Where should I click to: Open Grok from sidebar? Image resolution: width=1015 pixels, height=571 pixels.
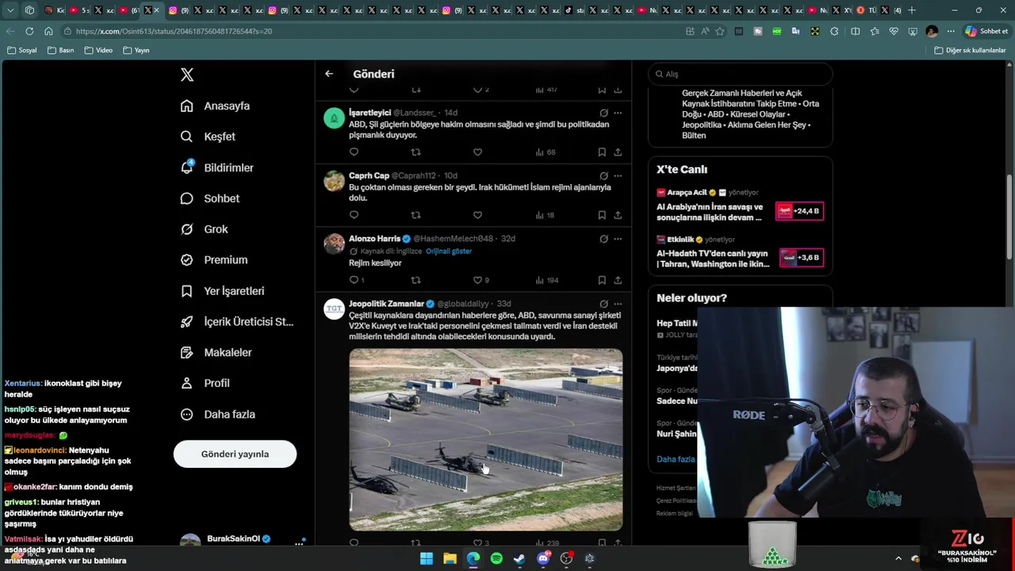[x=204, y=229]
